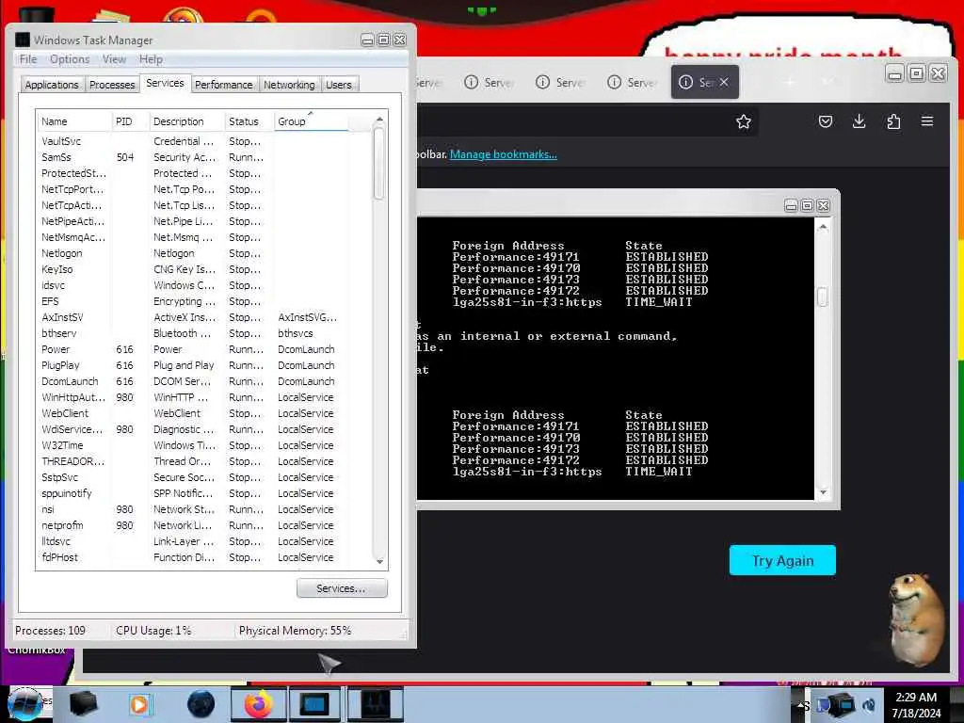
Task: Click the volume icon in system tray
Action: tap(869, 705)
